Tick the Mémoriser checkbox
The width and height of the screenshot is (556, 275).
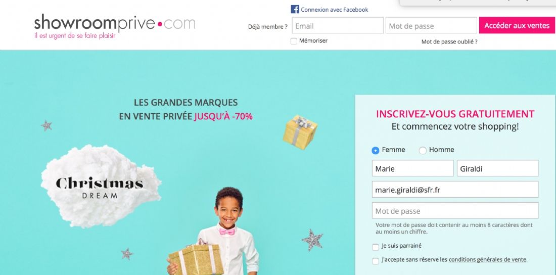pos(294,41)
